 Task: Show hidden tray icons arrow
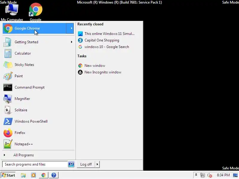196,175
